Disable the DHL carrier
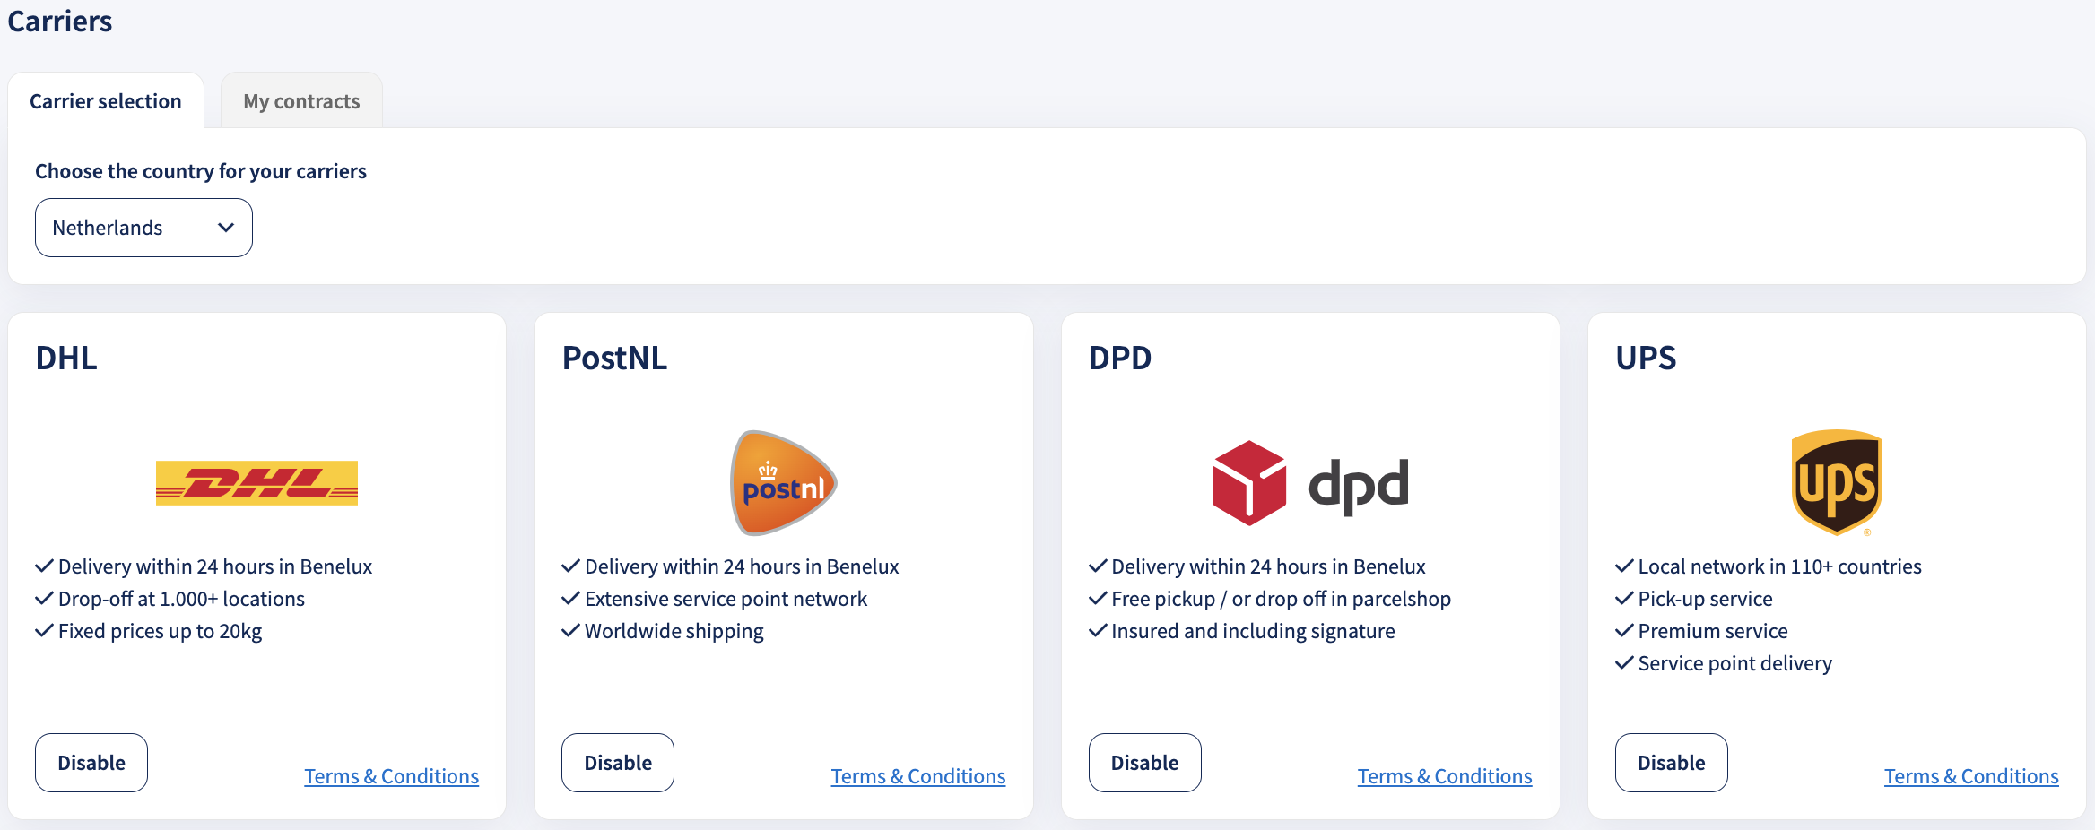 click(91, 763)
